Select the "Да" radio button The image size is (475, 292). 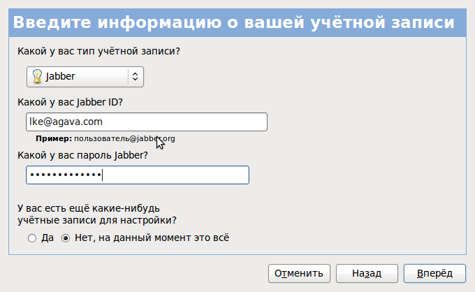[32, 238]
